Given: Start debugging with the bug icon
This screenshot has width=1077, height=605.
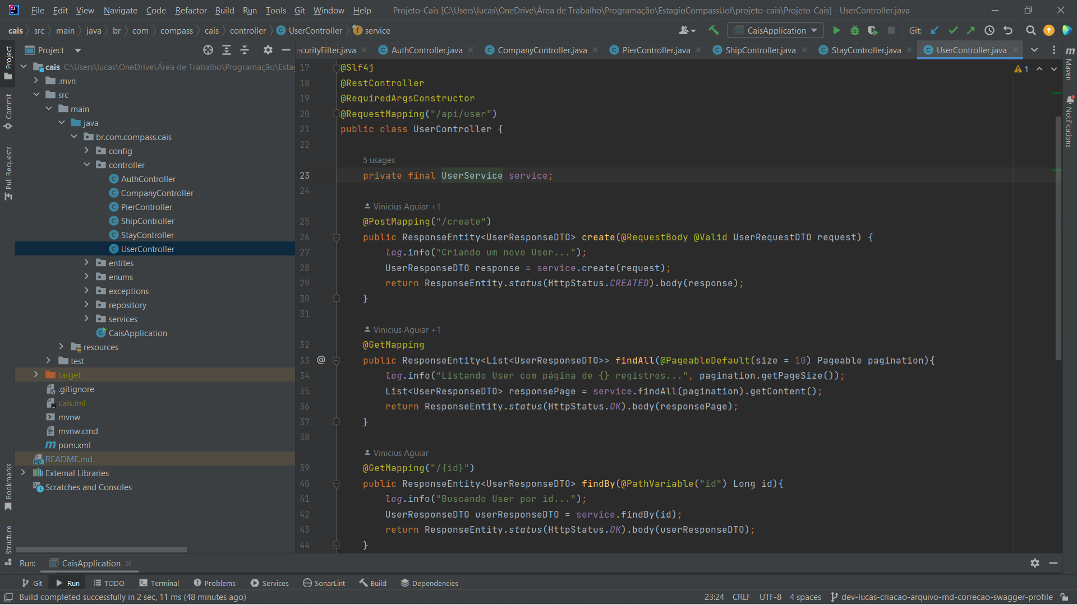Looking at the screenshot, I should (854, 30).
